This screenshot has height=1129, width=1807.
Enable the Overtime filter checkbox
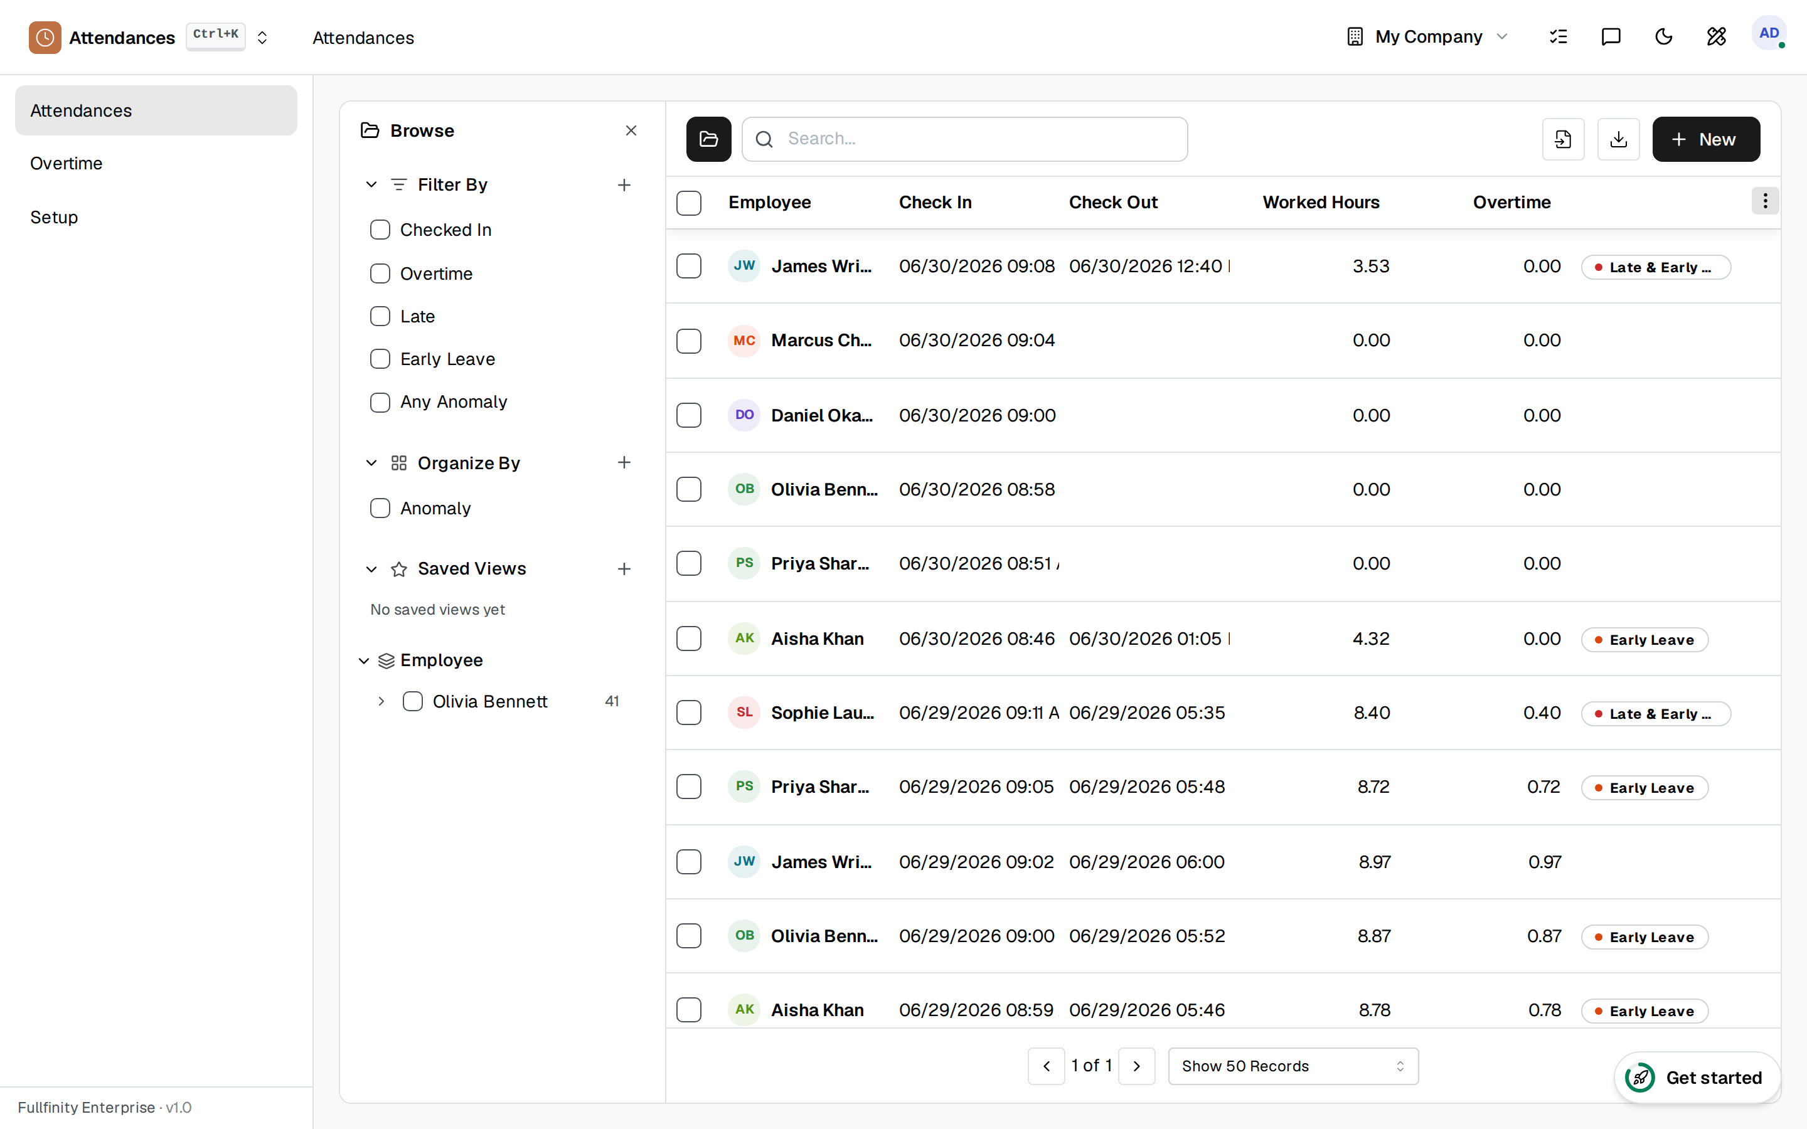point(380,274)
